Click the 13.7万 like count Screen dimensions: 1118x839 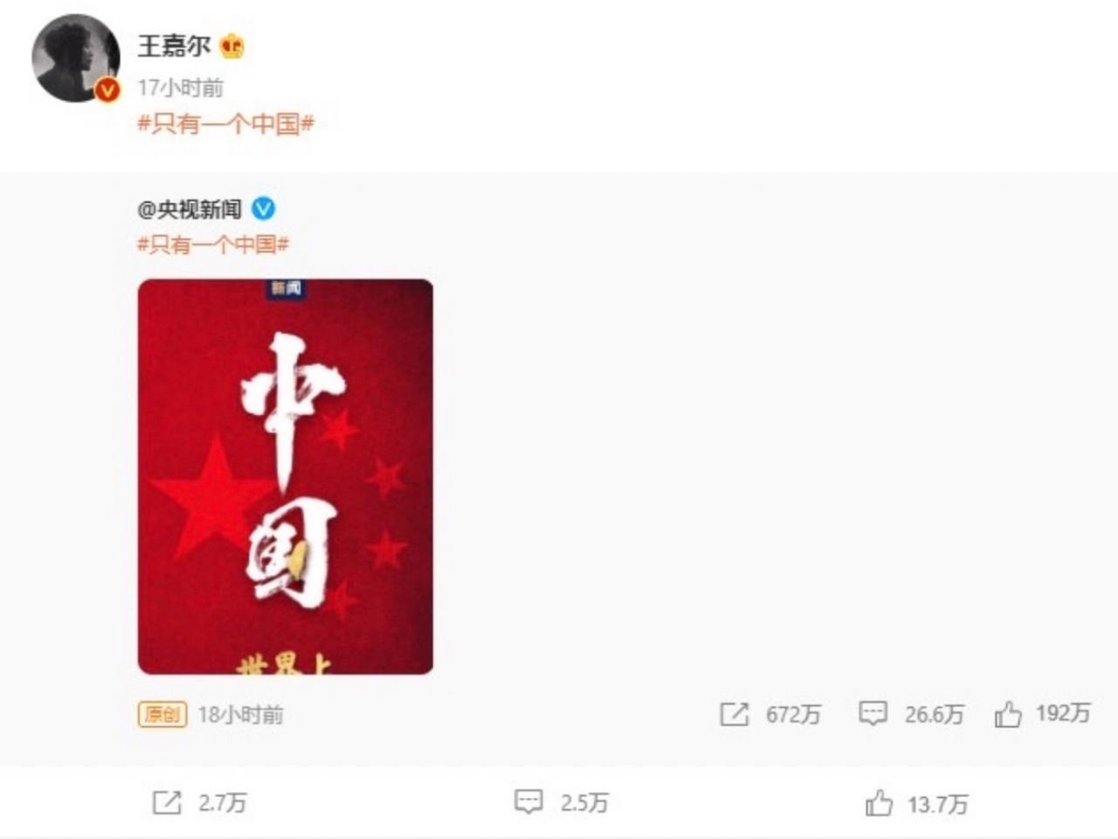click(x=937, y=804)
